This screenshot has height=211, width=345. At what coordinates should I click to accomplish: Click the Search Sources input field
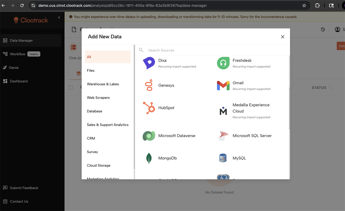pyautogui.click(x=213, y=50)
